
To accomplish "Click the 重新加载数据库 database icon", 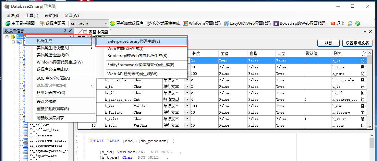I will pyautogui.click(x=113, y=23).
